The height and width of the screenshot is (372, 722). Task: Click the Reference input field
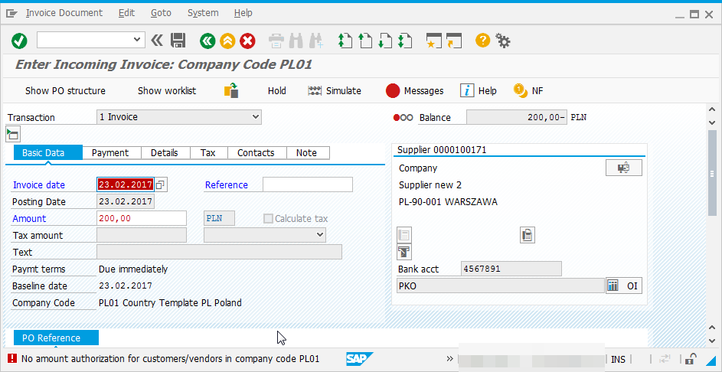(308, 184)
